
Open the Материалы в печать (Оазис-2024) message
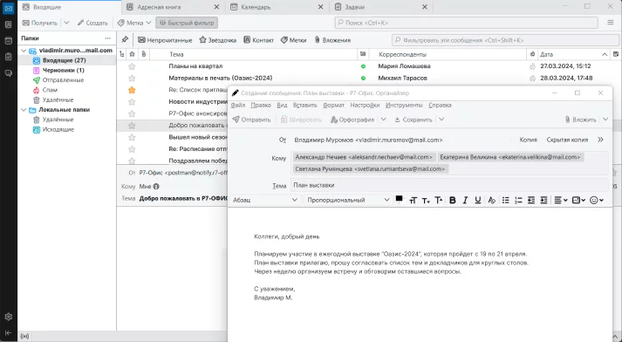pyautogui.click(x=221, y=79)
